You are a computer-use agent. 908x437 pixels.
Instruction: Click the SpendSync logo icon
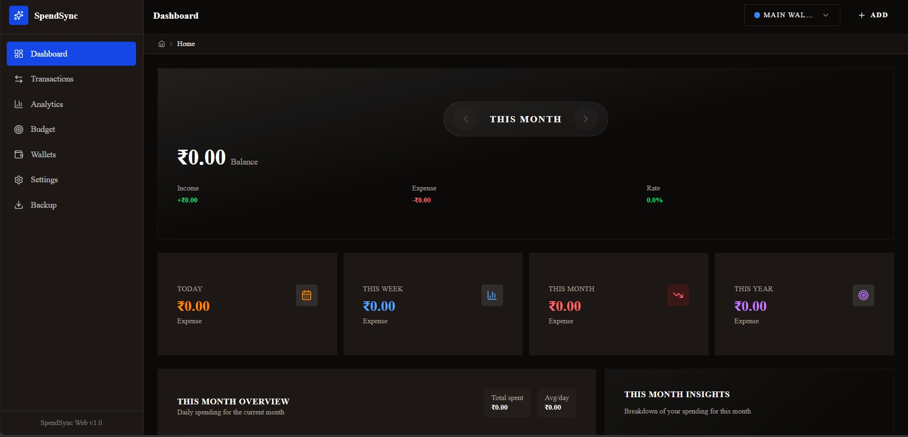19,16
